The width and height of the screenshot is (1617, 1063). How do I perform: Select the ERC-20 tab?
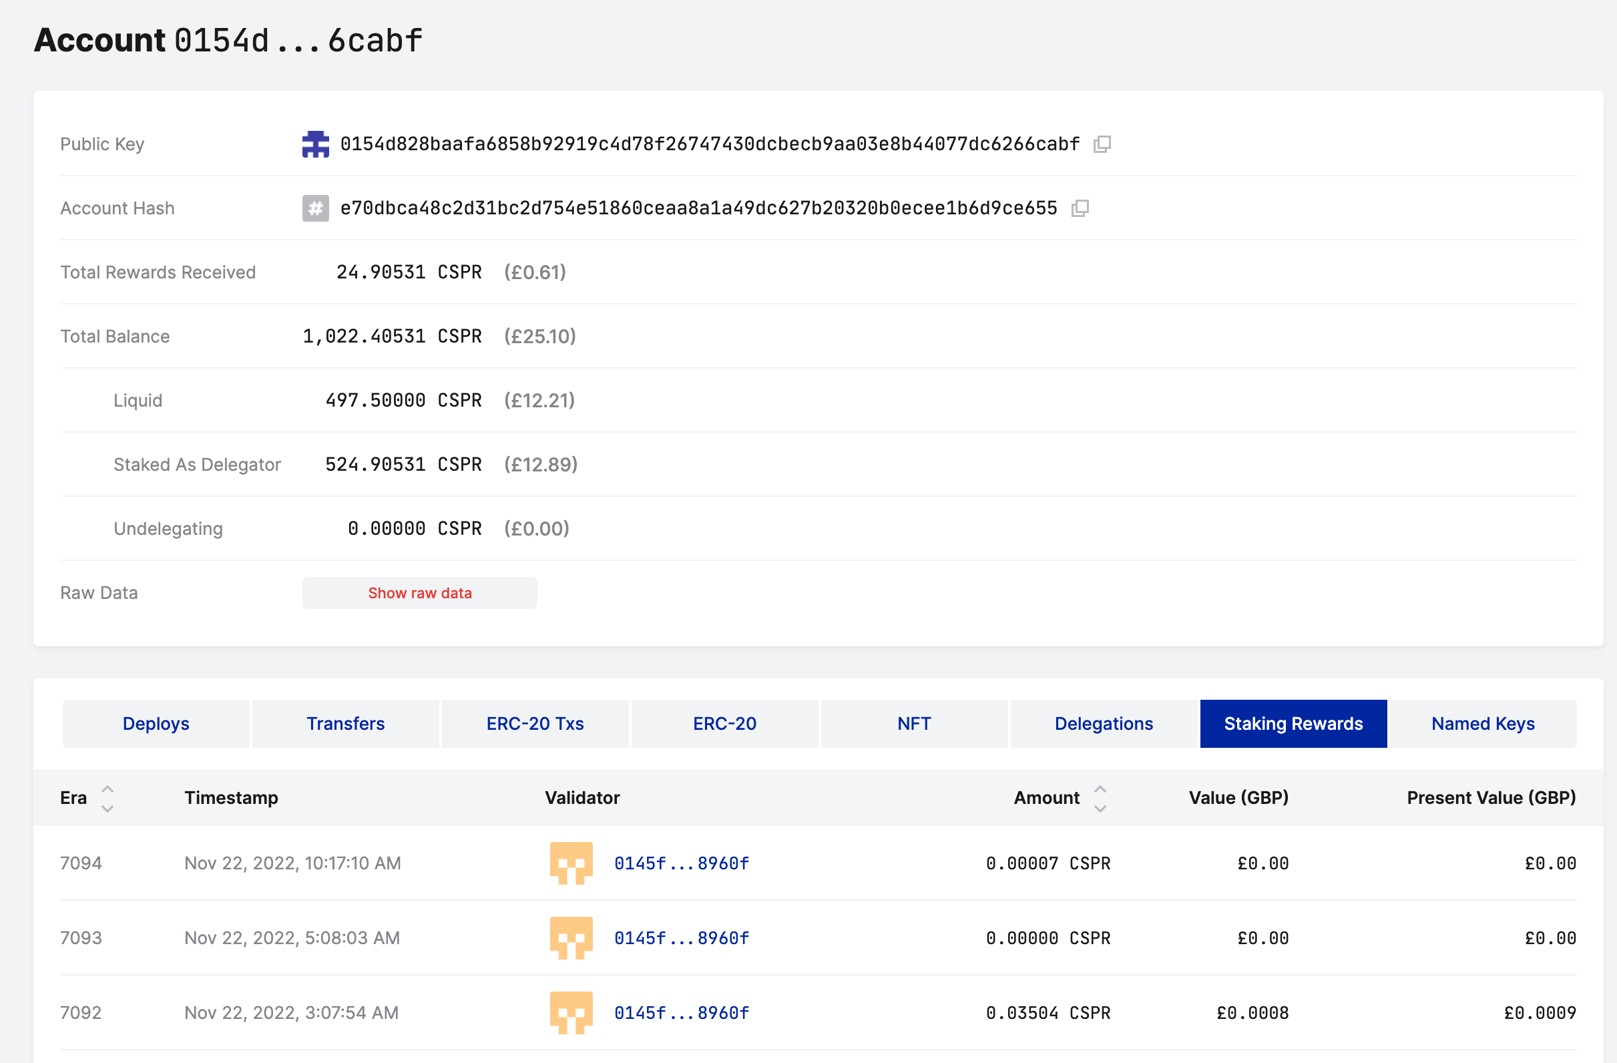(724, 724)
